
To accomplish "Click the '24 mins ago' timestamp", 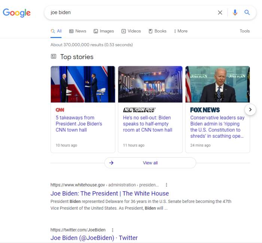I will [x=200, y=145].
